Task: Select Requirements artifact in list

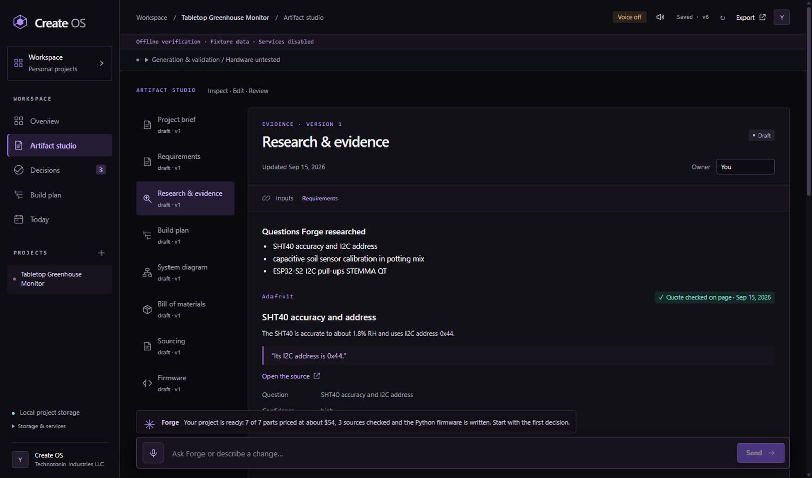Action: pyautogui.click(x=185, y=162)
